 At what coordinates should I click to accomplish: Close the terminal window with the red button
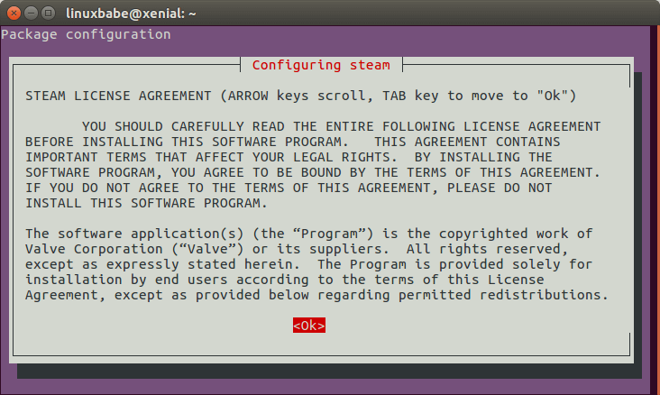coord(14,14)
